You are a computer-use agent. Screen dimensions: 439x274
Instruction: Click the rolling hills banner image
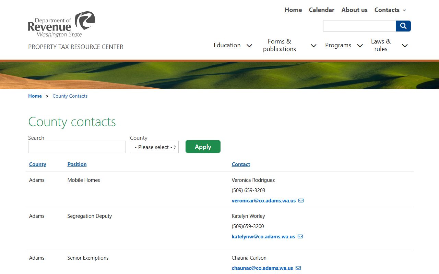point(219,75)
